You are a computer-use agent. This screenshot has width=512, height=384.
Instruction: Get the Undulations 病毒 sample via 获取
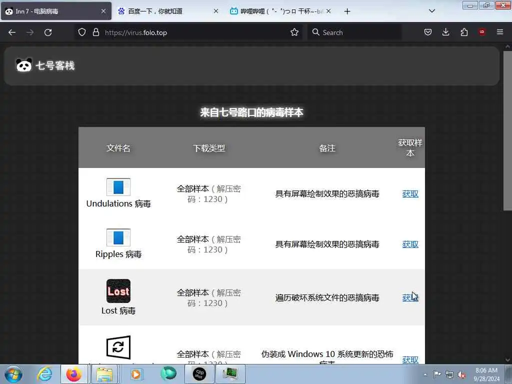point(410,194)
